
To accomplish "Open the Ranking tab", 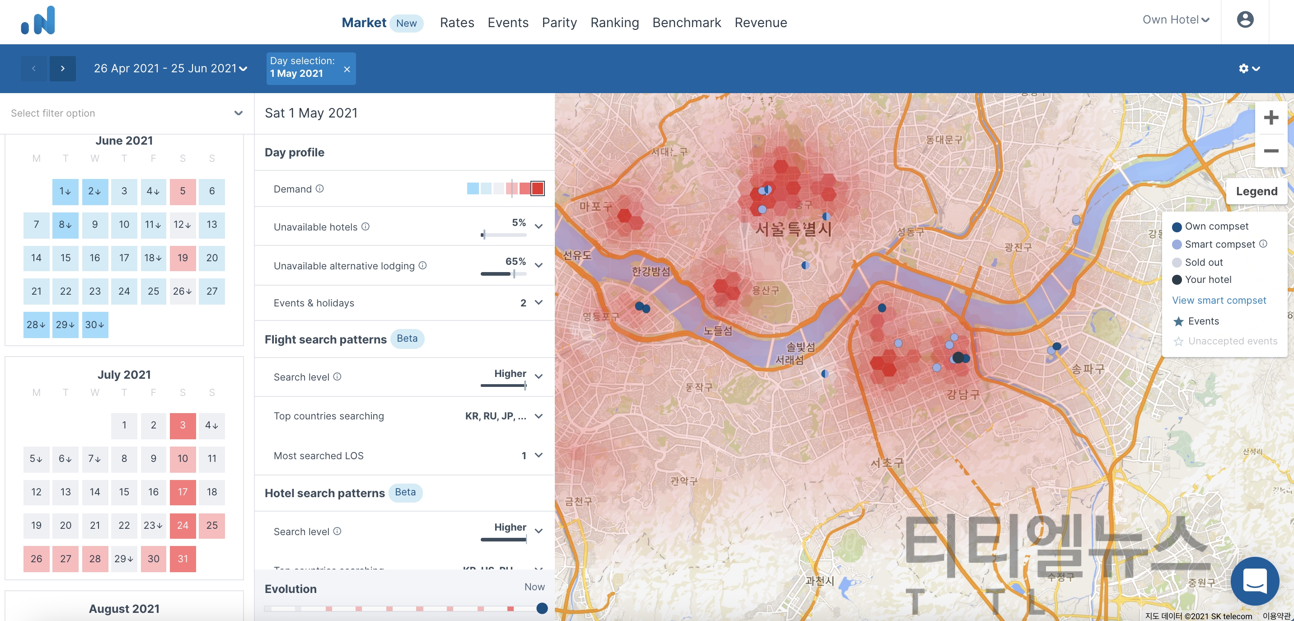I will 614,23.
